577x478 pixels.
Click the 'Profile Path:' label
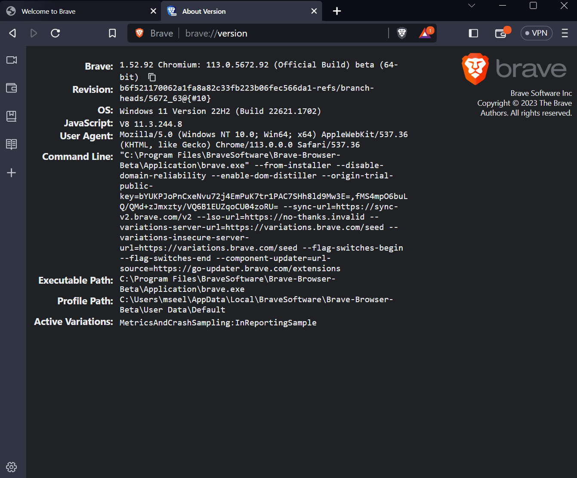point(85,301)
